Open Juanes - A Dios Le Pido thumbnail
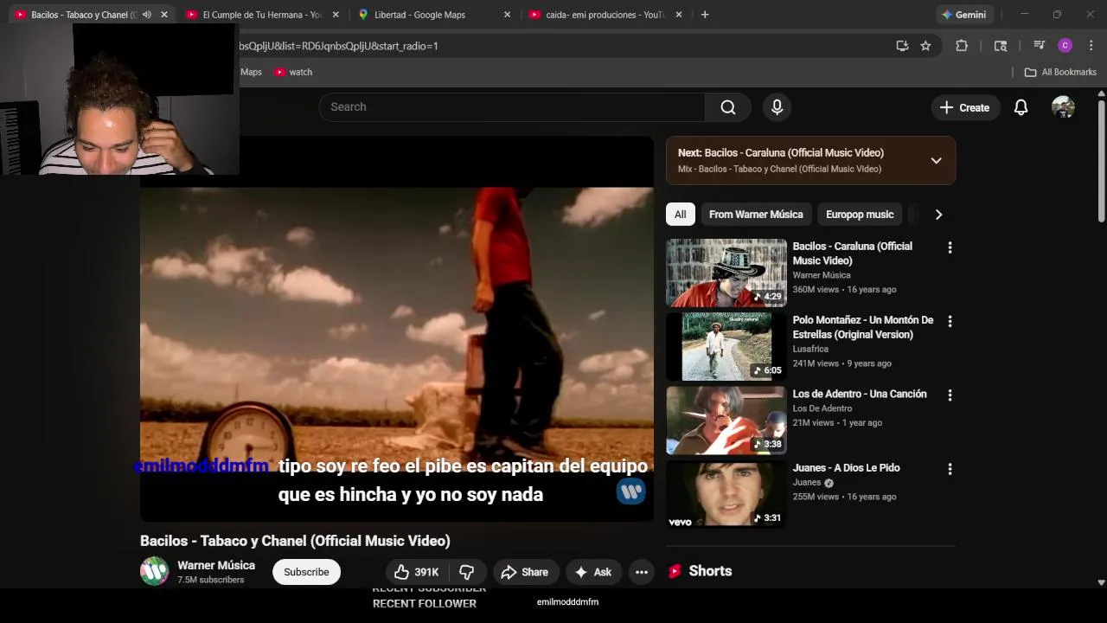Viewport: 1107px width, 623px height. pos(726,495)
